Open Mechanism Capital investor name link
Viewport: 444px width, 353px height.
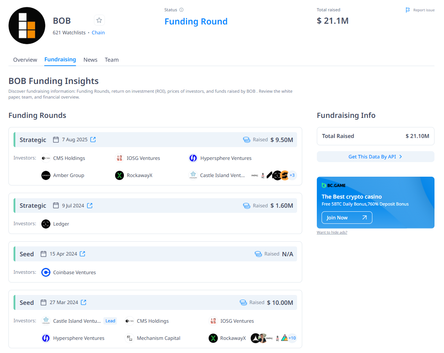click(159, 338)
